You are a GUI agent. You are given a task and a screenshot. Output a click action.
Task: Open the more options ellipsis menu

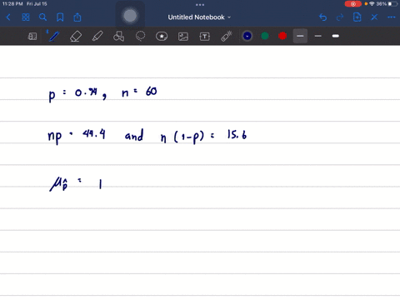392,17
